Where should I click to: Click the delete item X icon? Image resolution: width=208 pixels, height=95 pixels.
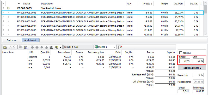pos(14,47)
